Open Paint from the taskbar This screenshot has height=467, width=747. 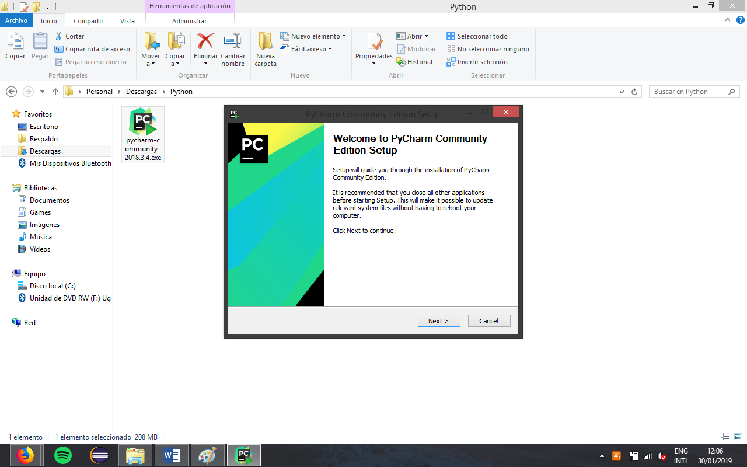click(207, 455)
